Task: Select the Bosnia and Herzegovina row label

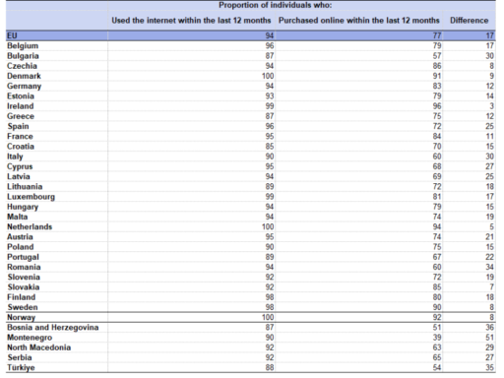Action: [x=53, y=328]
